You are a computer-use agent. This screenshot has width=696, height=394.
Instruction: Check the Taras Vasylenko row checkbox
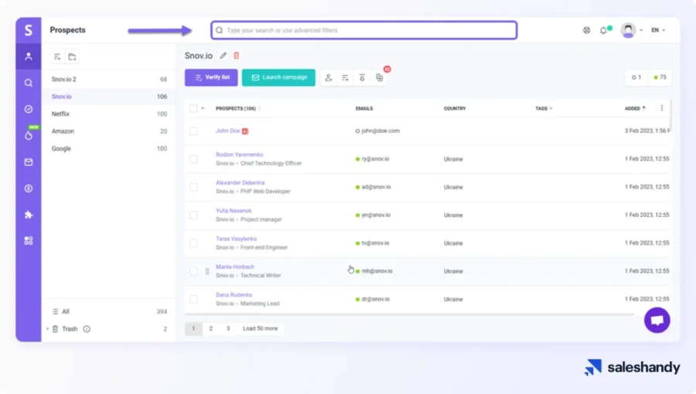pos(194,243)
